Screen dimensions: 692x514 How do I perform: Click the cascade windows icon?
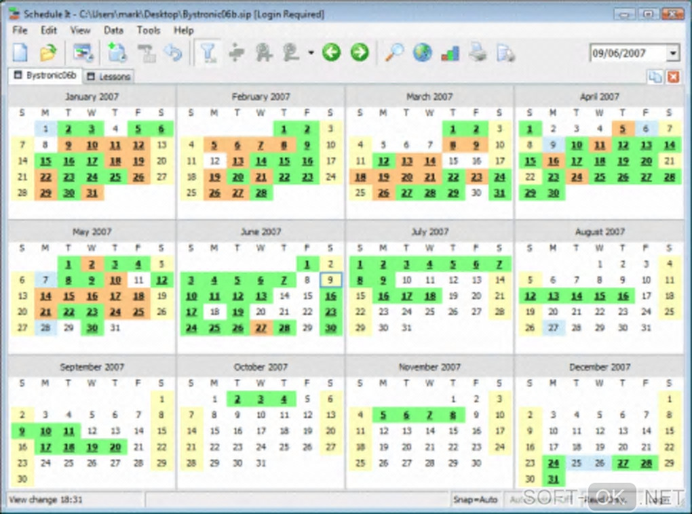[655, 77]
